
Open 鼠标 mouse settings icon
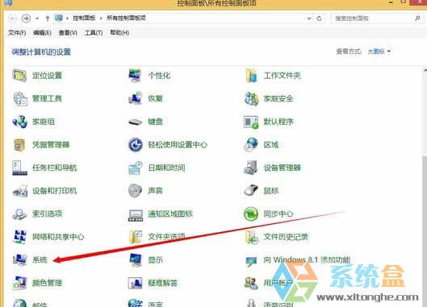(251, 190)
